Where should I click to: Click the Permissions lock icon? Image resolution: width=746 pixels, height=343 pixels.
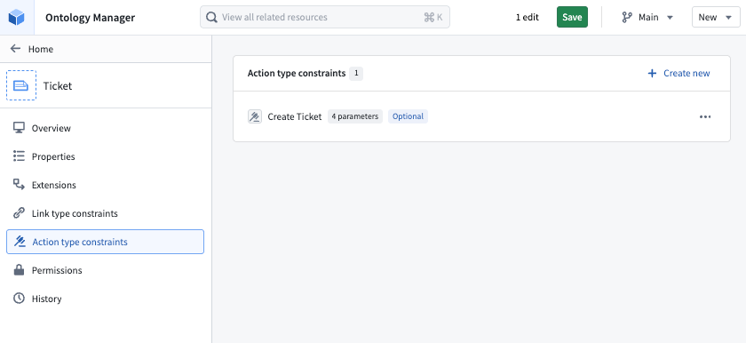19,270
